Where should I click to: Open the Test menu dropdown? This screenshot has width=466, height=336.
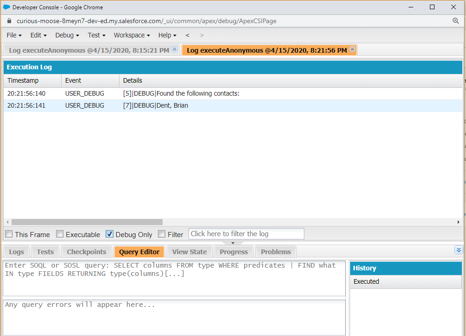pos(97,35)
